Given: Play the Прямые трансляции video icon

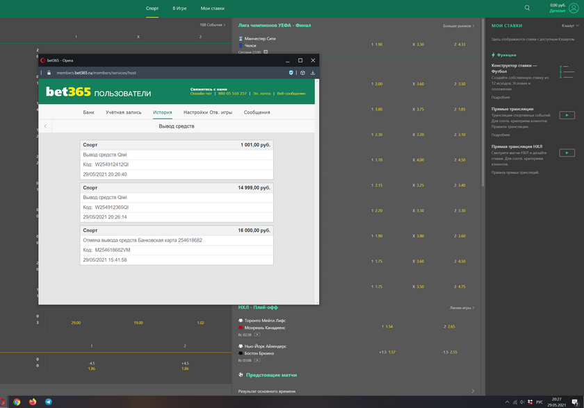Looking at the screenshot, I should pos(567,116).
